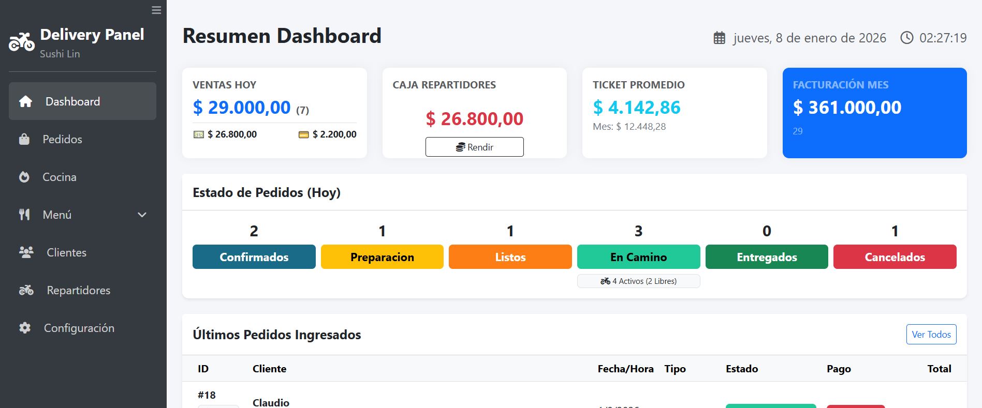
Task: Click the Repartidores motorcycle icon
Action: coord(26,290)
